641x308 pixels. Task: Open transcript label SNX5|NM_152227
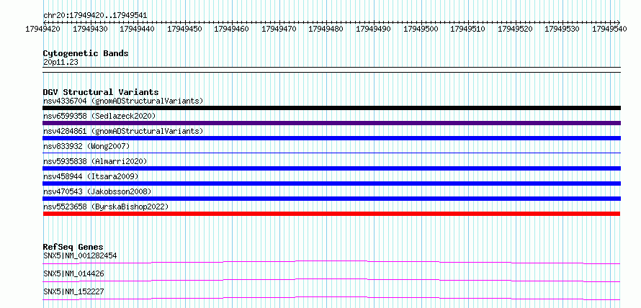tap(73, 291)
